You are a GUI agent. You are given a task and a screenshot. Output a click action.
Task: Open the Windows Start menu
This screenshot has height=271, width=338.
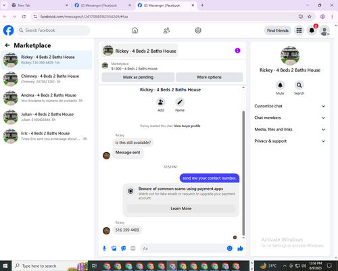click(5, 266)
